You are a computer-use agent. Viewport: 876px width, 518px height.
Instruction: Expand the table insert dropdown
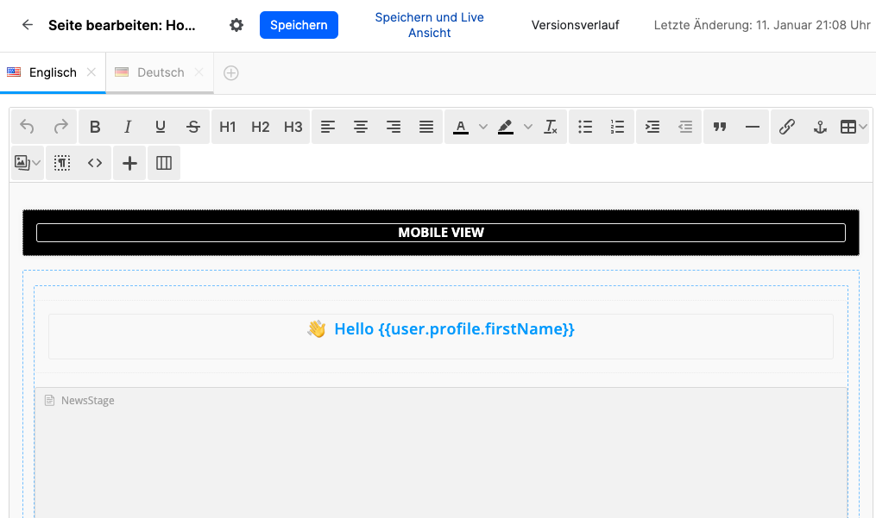[862, 127]
